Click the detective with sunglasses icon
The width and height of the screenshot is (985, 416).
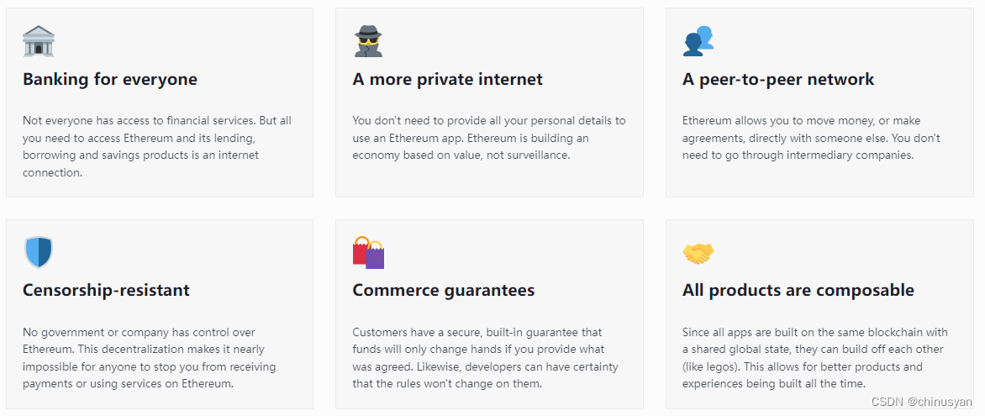pyautogui.click(x=368, y=41)
